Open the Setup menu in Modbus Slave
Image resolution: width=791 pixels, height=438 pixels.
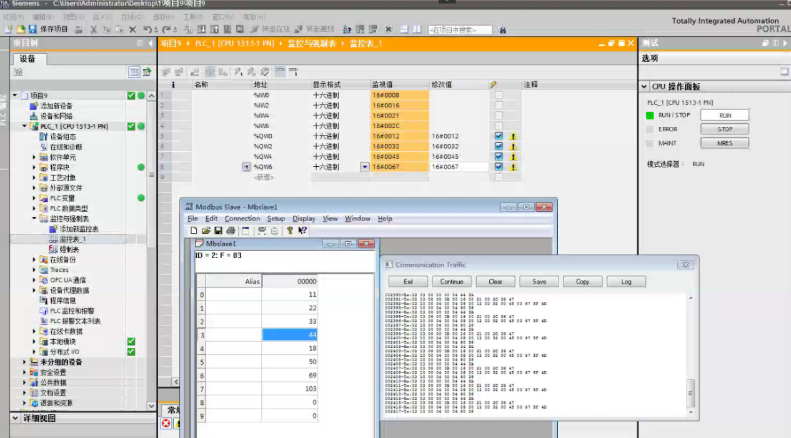(x=276, y=219)
